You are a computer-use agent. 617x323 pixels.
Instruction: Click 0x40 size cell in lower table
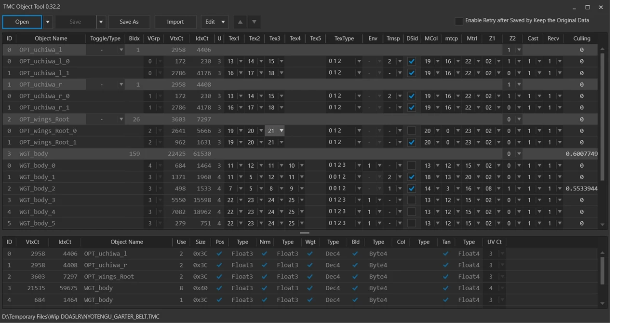[200, 288]
